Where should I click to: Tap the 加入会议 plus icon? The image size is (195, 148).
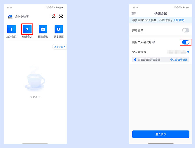pos(11,29)
